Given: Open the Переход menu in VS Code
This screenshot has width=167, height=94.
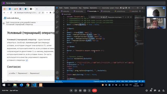Looking at the screenshot, I should click(x=86, y=8).
